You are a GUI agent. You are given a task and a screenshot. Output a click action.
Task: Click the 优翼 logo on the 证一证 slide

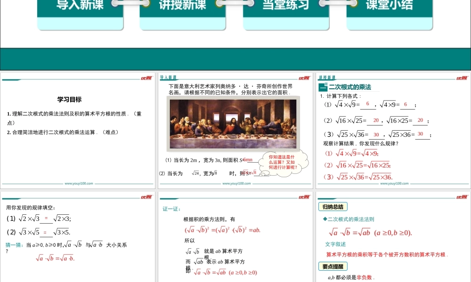click(304, 197)
